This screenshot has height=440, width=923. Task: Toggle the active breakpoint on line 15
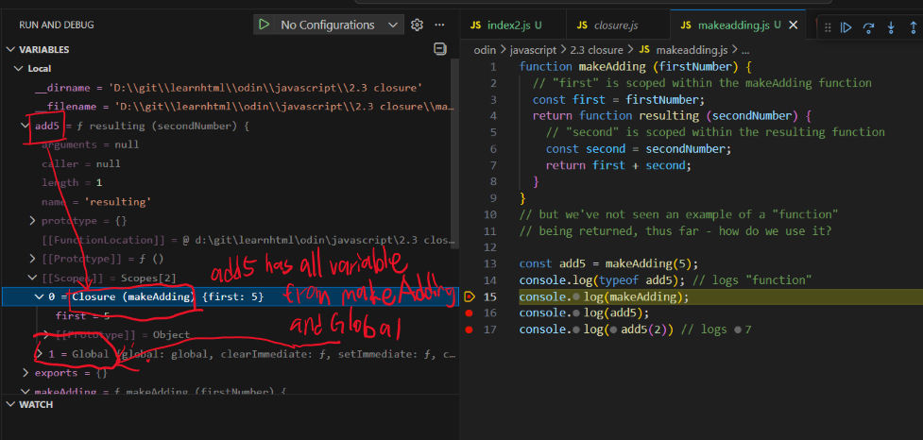pyautogui.click(x=469, y=296)
